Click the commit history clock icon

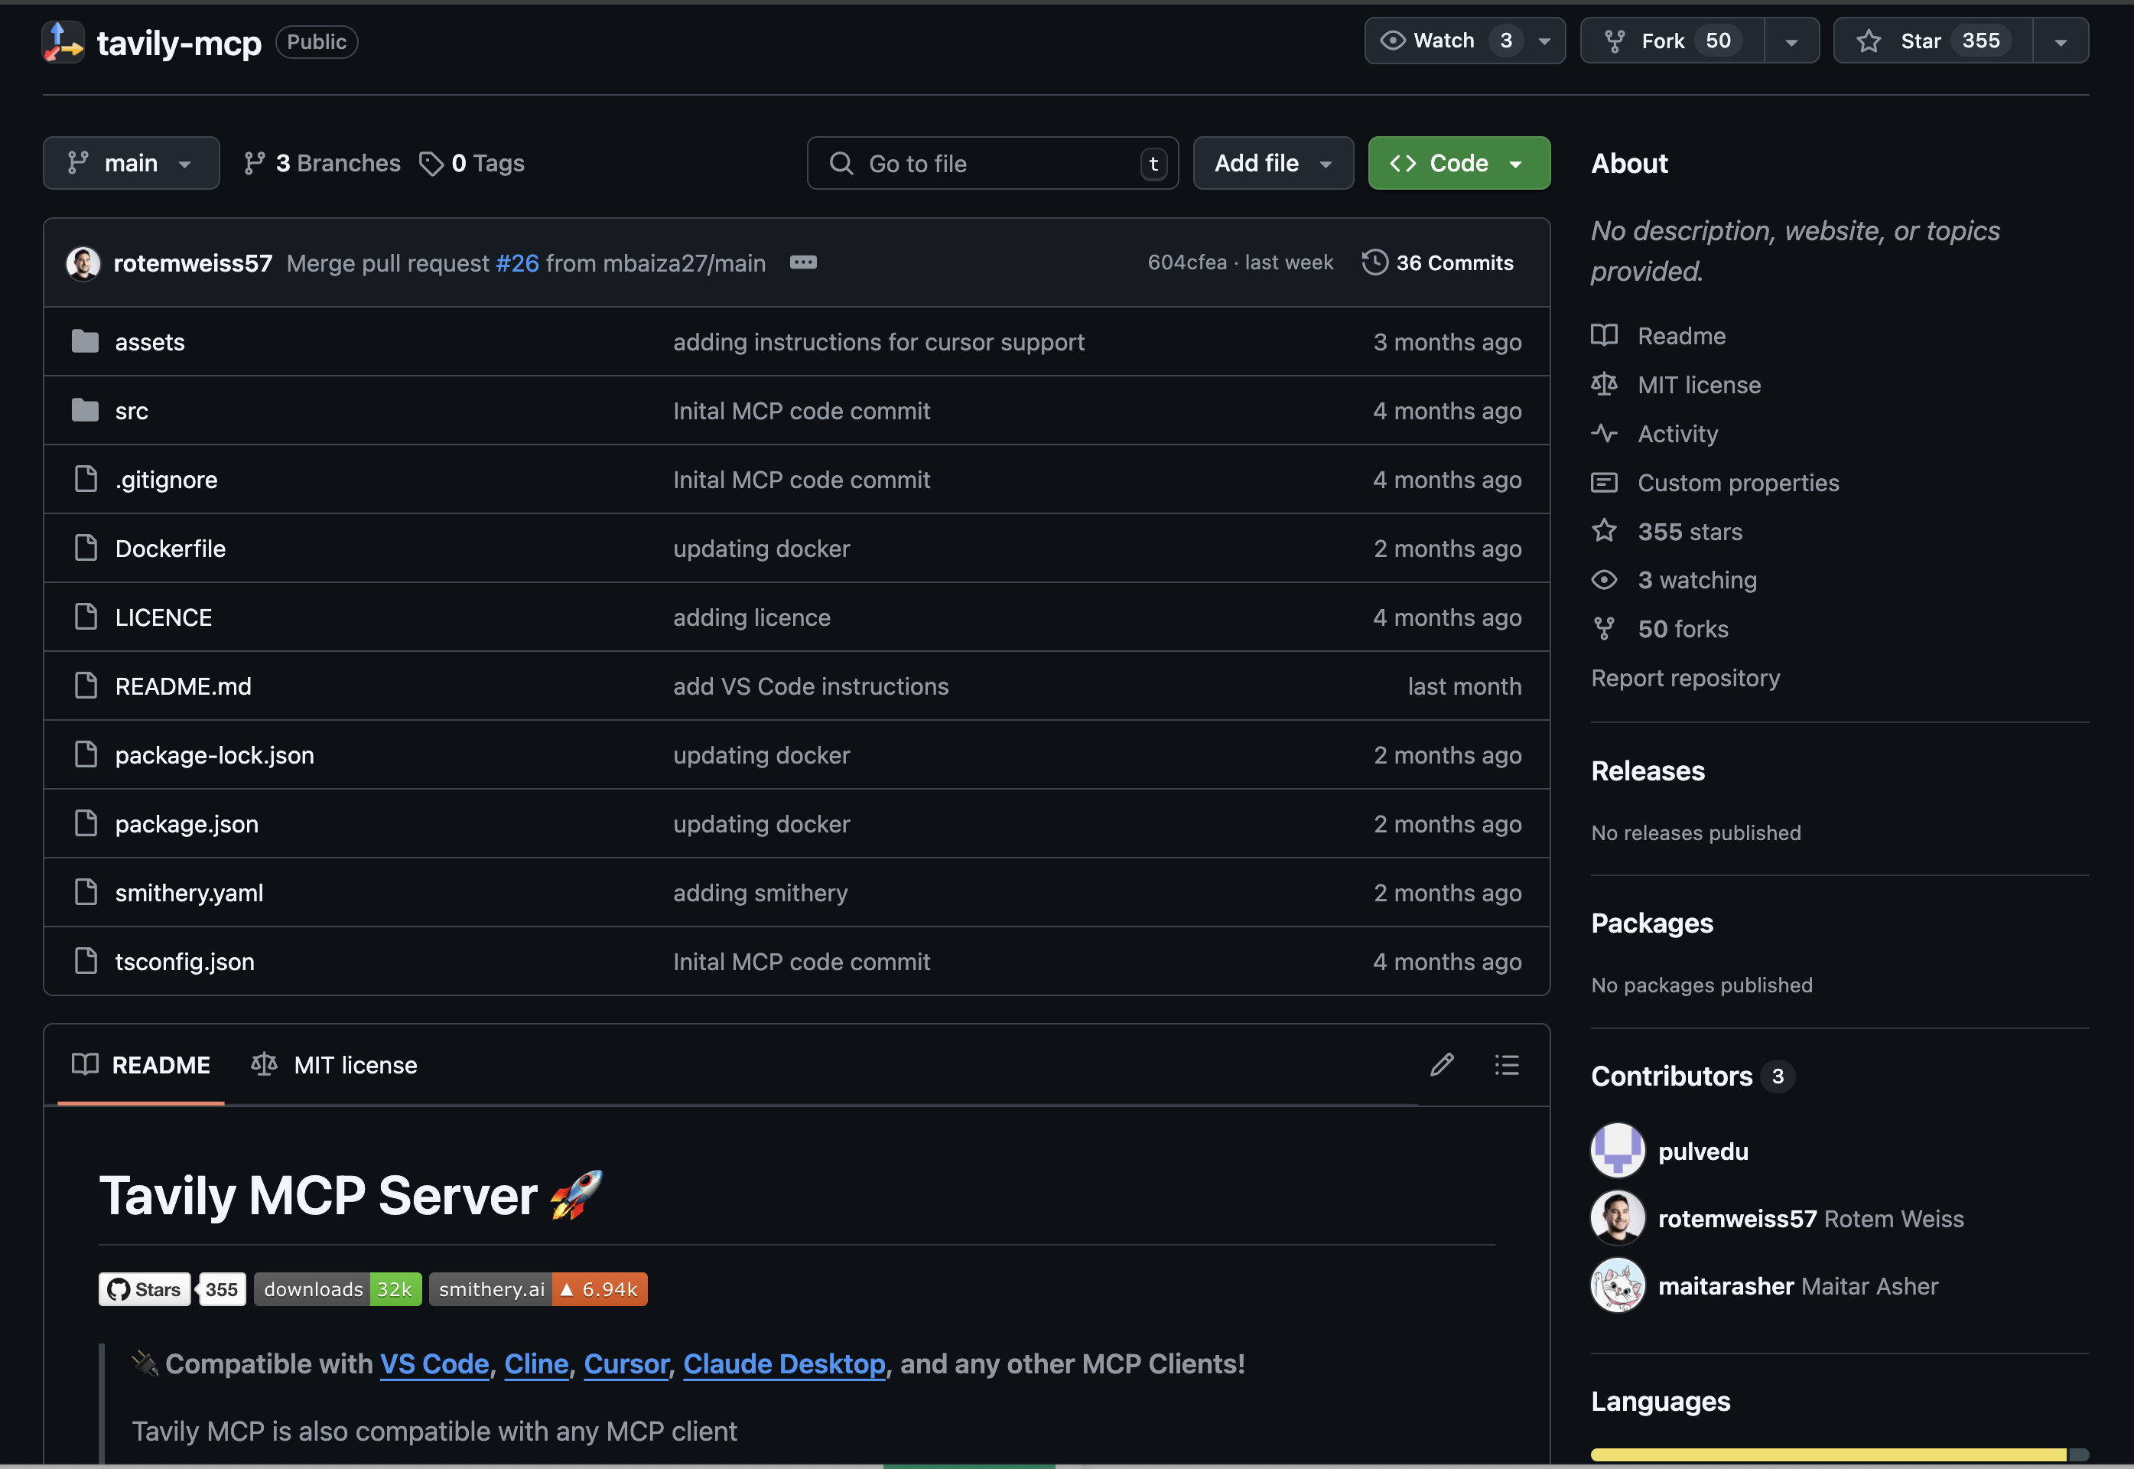[x=1374, y=262]
